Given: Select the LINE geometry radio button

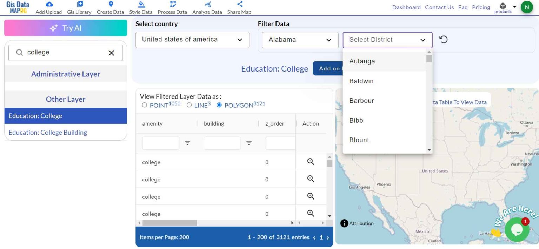Looking at the screenshot, I should [x=189, y=105].
